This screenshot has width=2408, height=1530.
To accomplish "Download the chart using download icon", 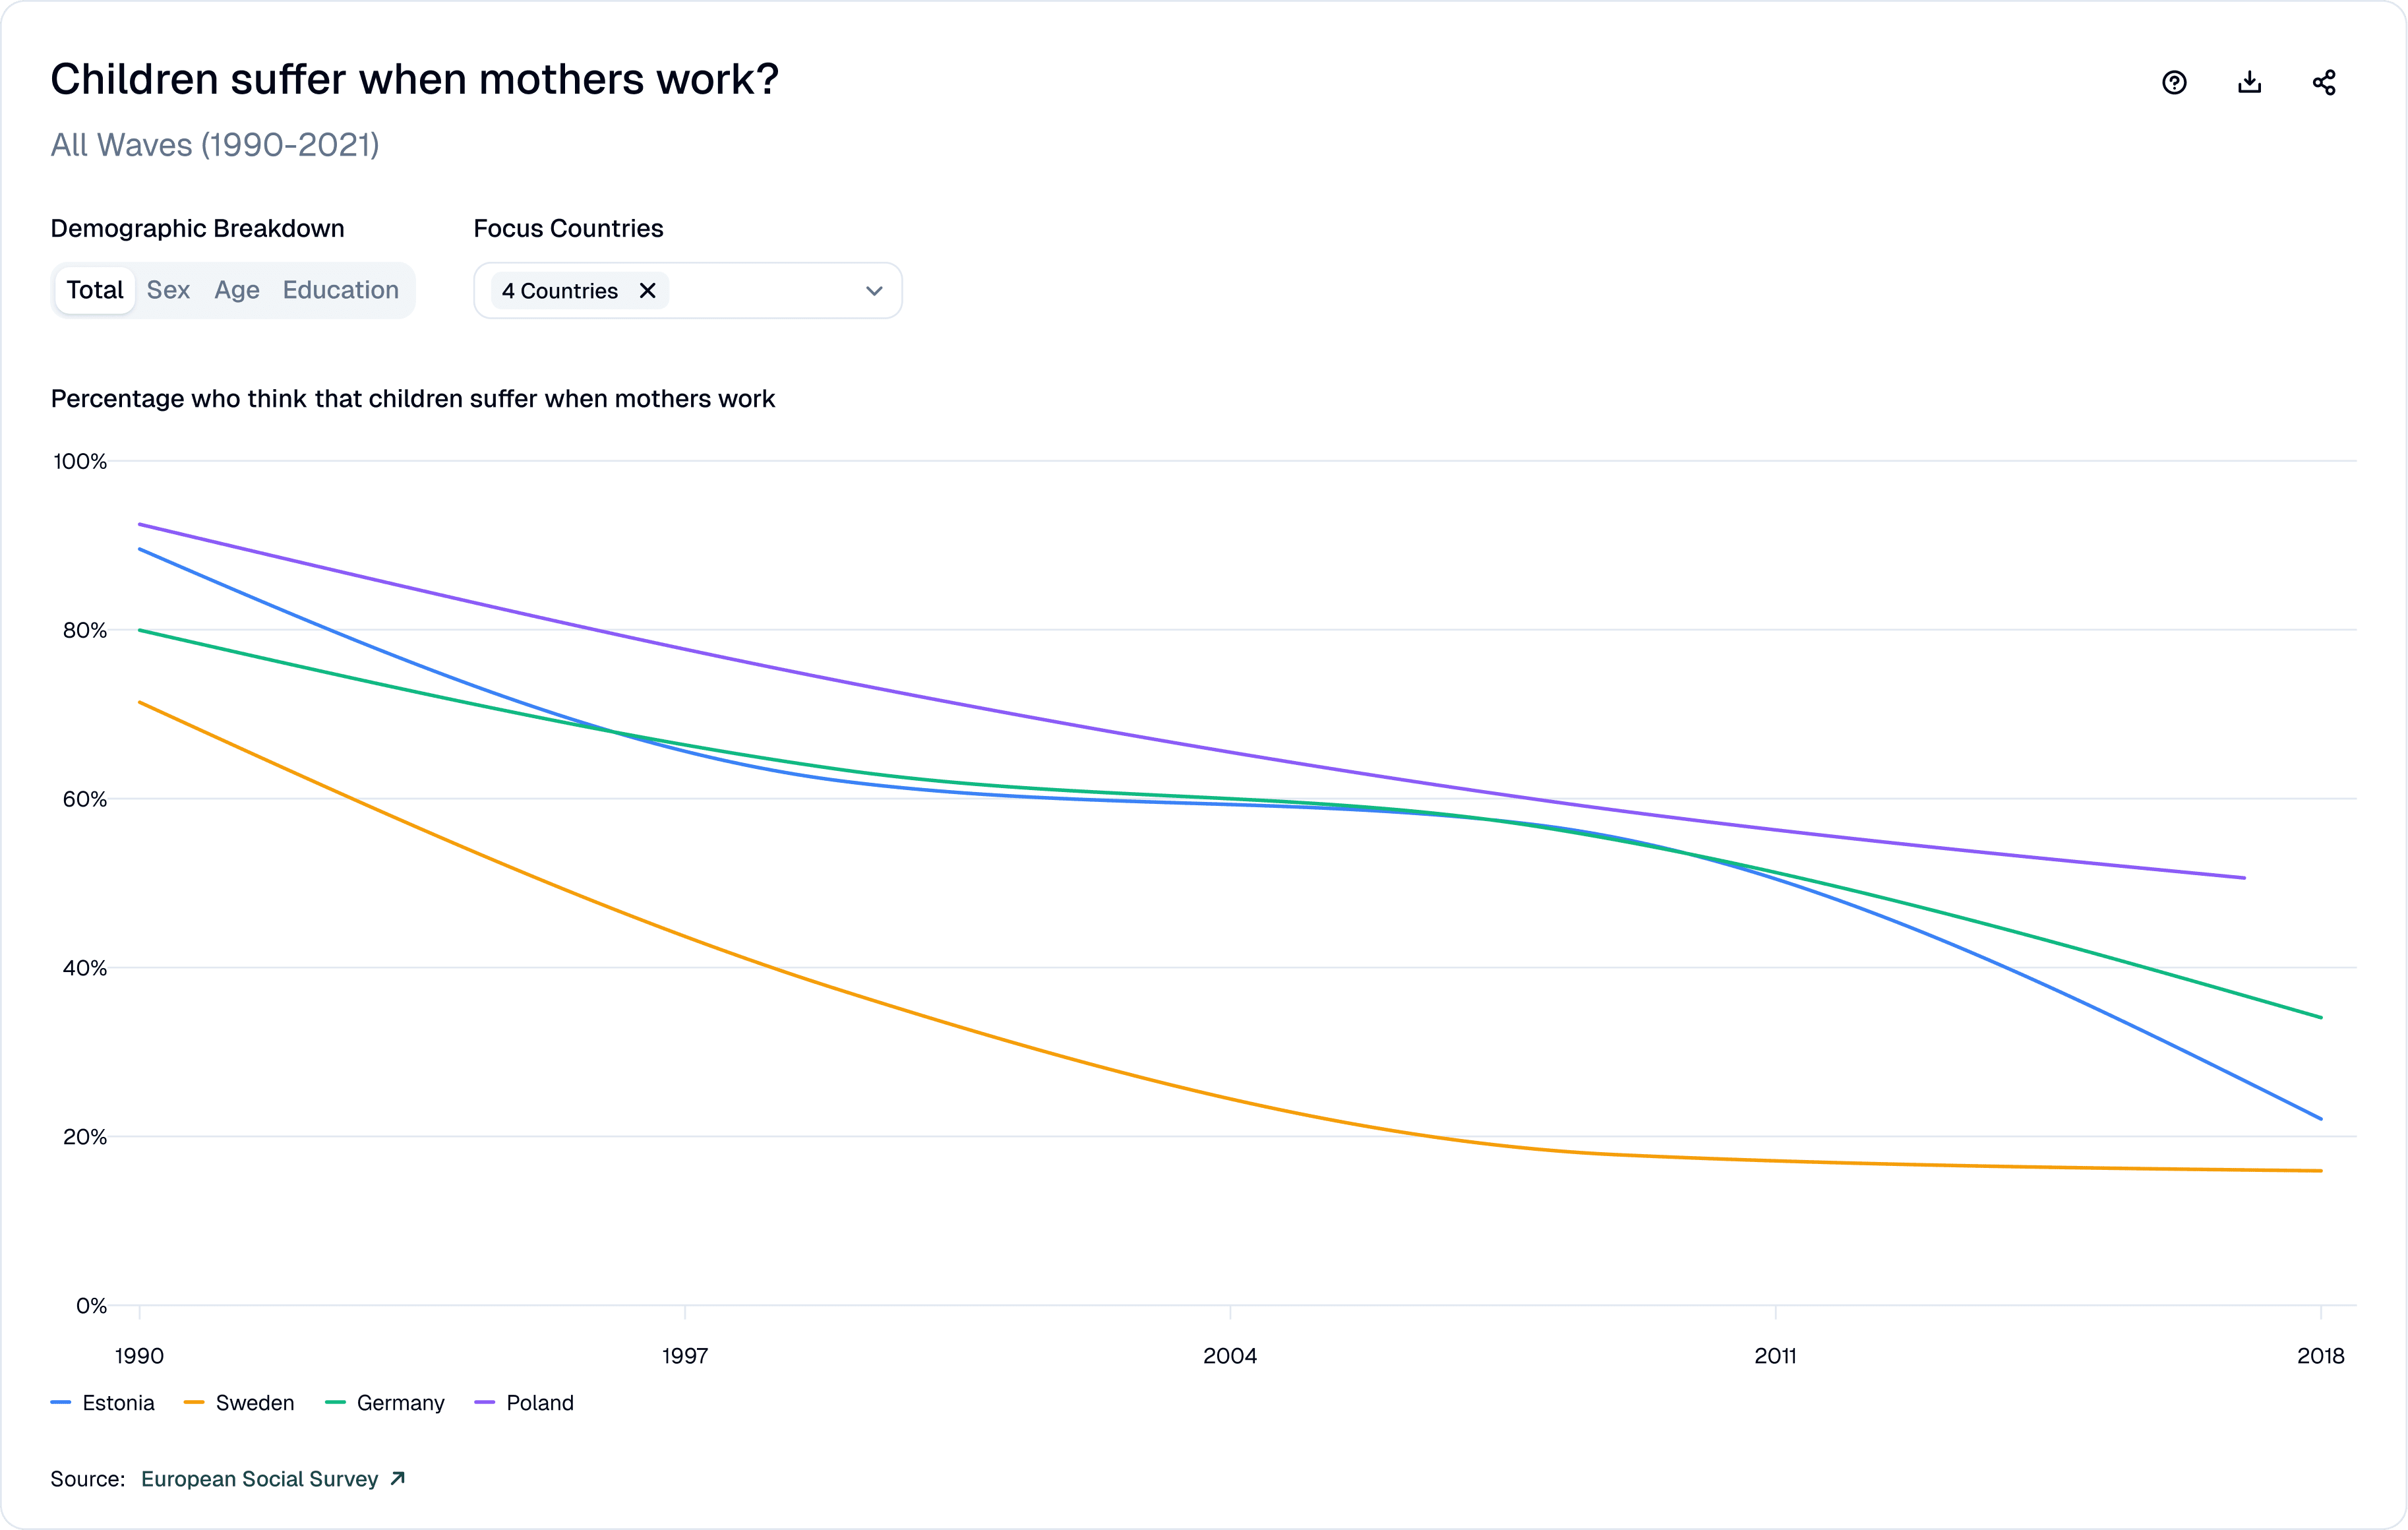I will point(2249,82).
